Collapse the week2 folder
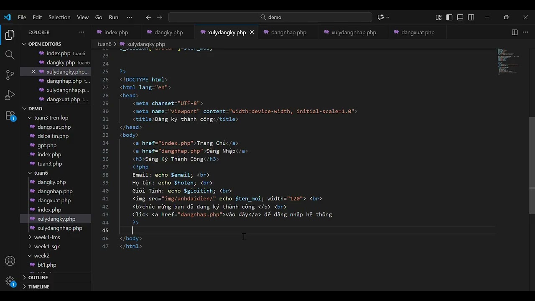The image size is (535, 301). (x=55, y=256)
